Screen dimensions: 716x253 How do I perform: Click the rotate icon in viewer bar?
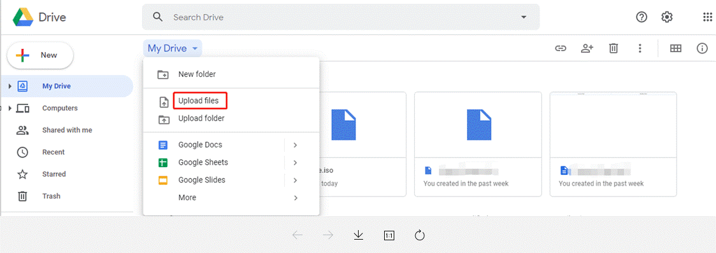click(420, 235)
